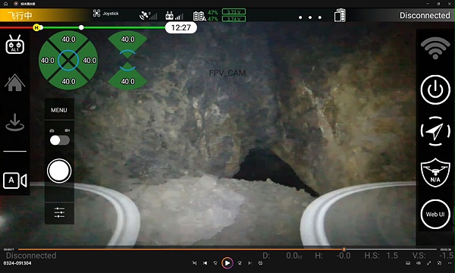Open the three-dot more options menu
This screenshot has height=273, width=455.
tap(310, 17)
